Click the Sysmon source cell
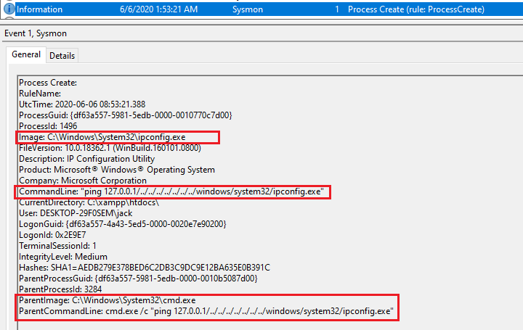The height and width of the screenshot is (330, 523). (248, 9)
